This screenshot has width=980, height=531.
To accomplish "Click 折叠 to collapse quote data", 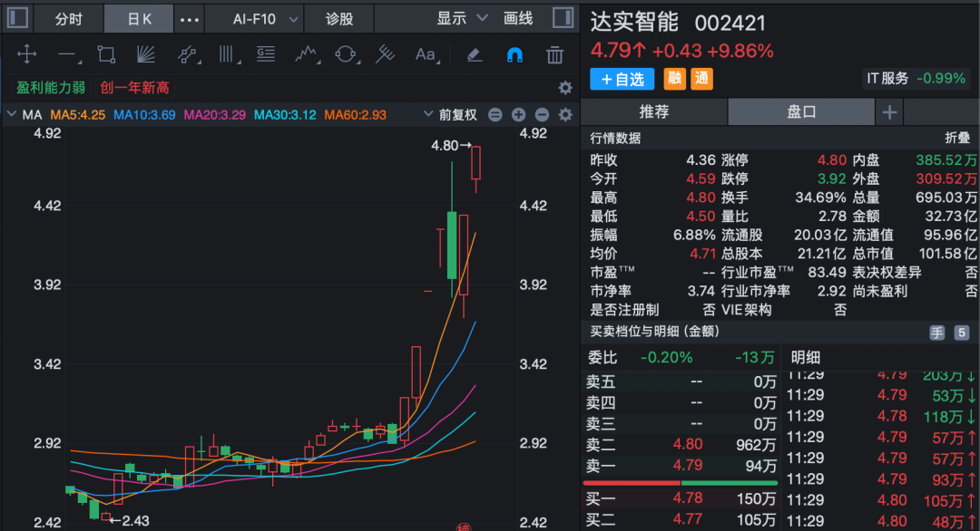I will 957,138.
